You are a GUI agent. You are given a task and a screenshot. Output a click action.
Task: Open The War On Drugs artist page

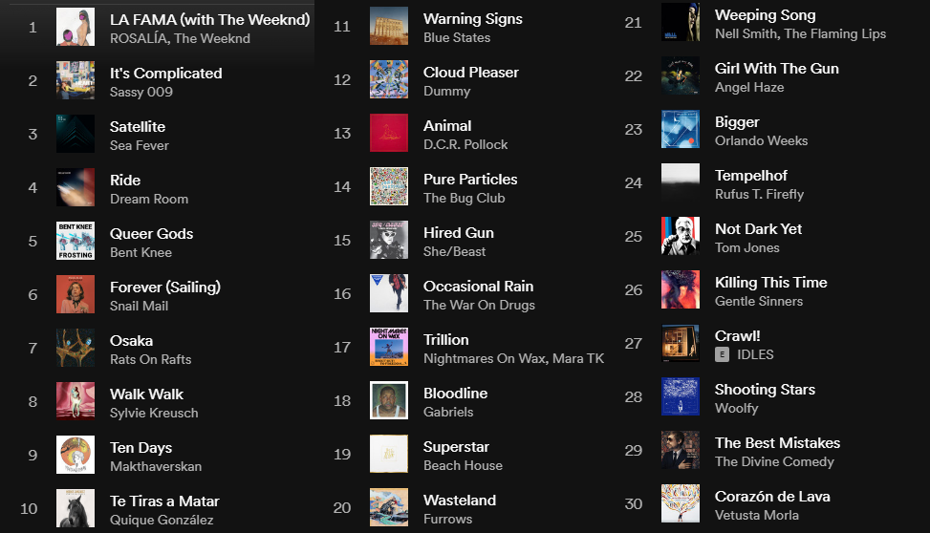(x=479, y=306)
